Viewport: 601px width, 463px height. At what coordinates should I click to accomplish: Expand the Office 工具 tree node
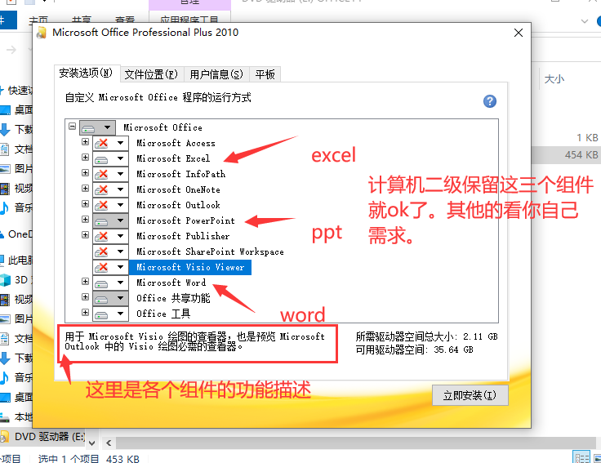pyautogui.click(x=85, y=313)
